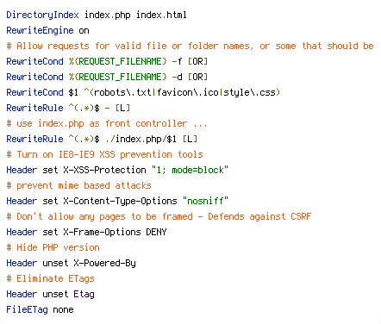
Task: Click the '-d [OR]' RewriteCond line
Action: 107,77
